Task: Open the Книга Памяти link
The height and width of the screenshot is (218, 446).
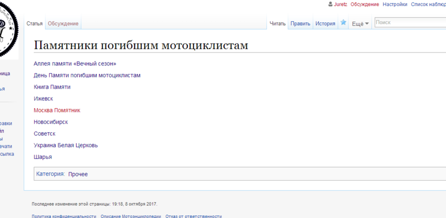Action: tap(52, 87)
